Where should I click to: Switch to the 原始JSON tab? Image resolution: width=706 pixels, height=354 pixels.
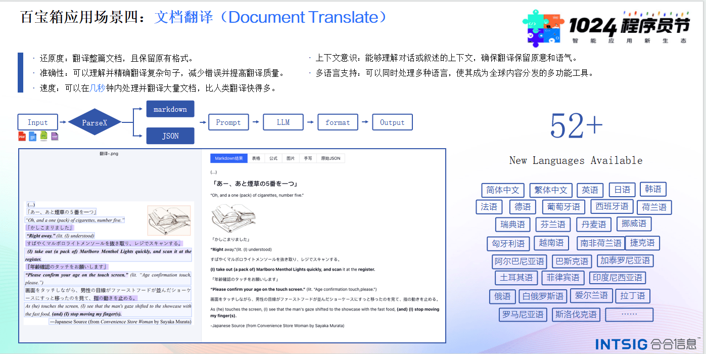tap(331, 158)
